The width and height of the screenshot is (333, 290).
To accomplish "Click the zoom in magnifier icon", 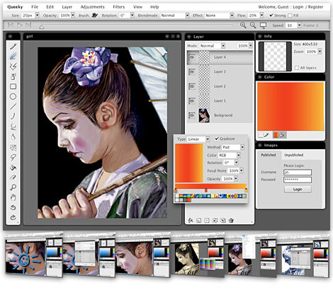I will click(x=243, y=25).
